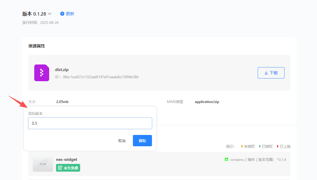Click the 更新 update link
The height and width of the screenshot is (180, 317).
(70, 14)
